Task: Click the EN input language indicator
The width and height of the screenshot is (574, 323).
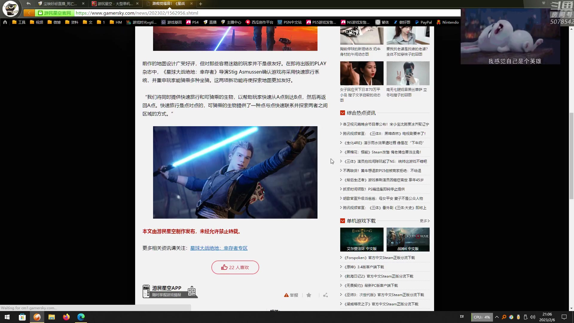Action: 462,317
